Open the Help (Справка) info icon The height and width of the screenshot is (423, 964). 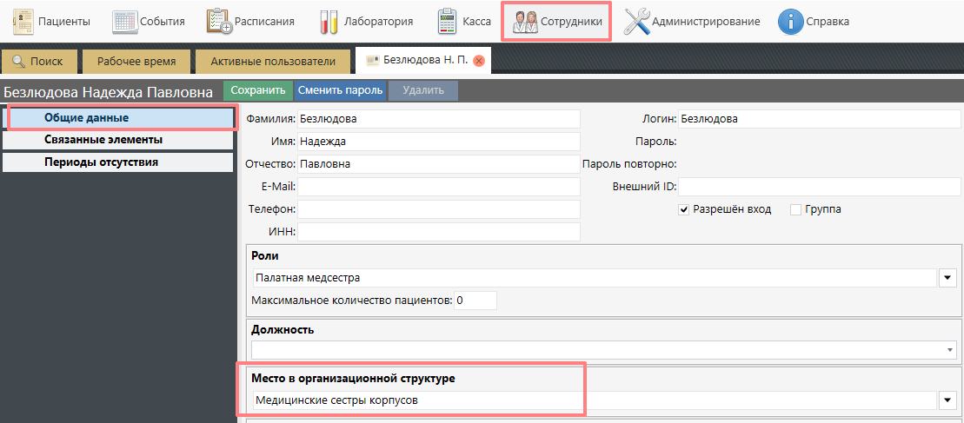coord(790,22)
